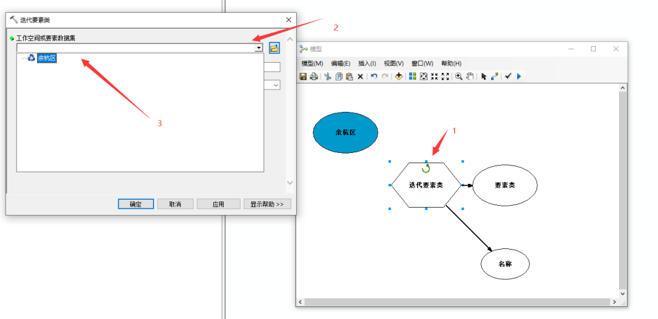Open the partially hidden dropdown below the list
Viewport: 658px width, 319px height.
(x=276, y=85)
